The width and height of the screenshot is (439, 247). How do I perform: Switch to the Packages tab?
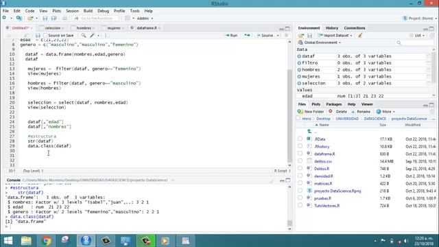334,104
